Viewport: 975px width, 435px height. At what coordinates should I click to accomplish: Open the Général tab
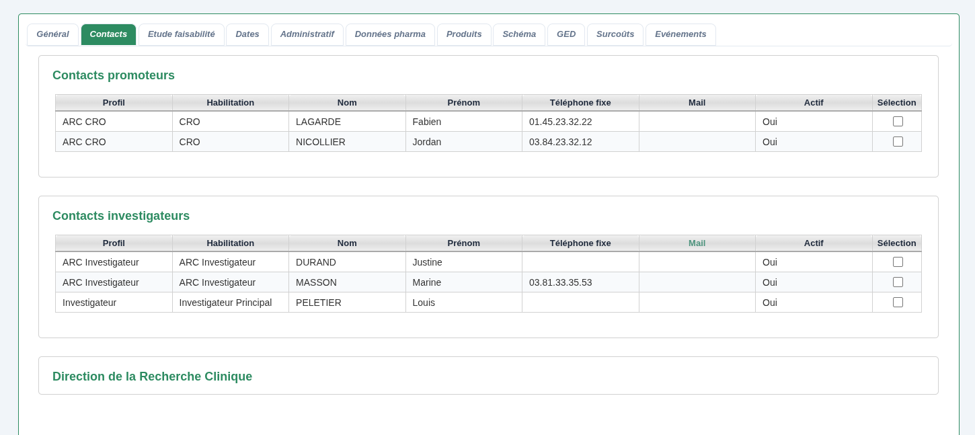[52, 34]
